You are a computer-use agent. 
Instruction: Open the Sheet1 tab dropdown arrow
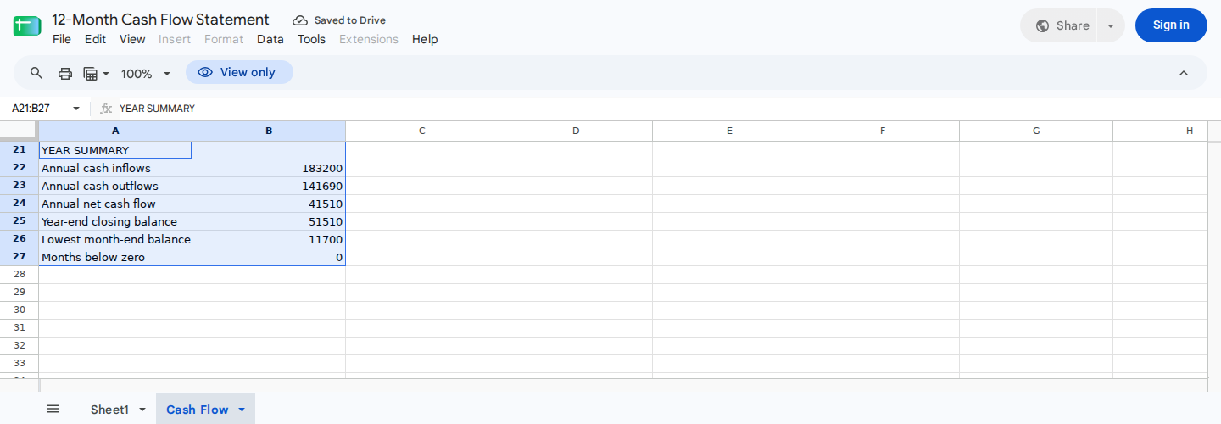[x=142, y=410]
